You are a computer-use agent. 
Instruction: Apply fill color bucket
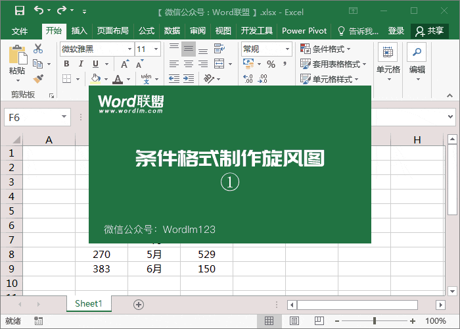95,79
